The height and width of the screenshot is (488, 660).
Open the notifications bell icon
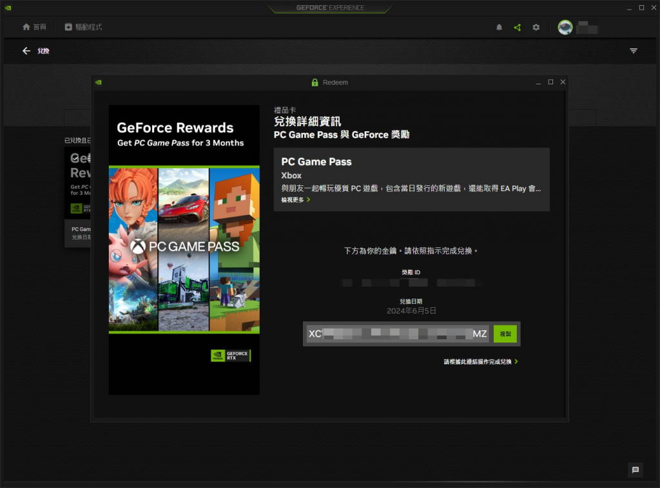click(499, 27)
